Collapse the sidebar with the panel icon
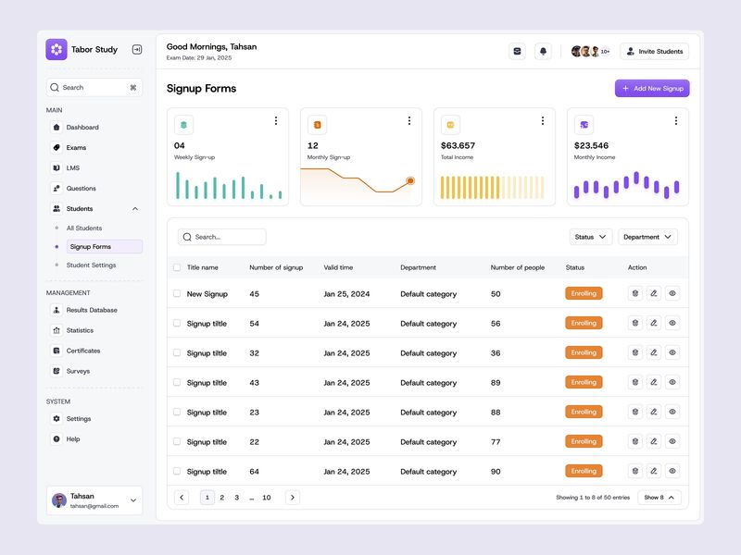Screen dimensions: 741x555 [x=137, y=50]
